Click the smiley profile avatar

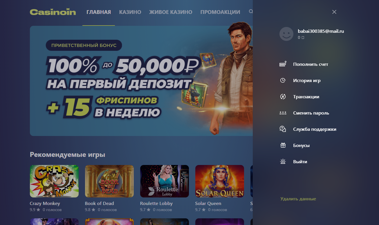coord(286,34)
